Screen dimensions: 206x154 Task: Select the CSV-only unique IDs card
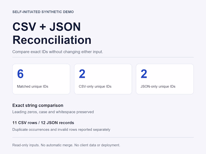tap(103, 79)
